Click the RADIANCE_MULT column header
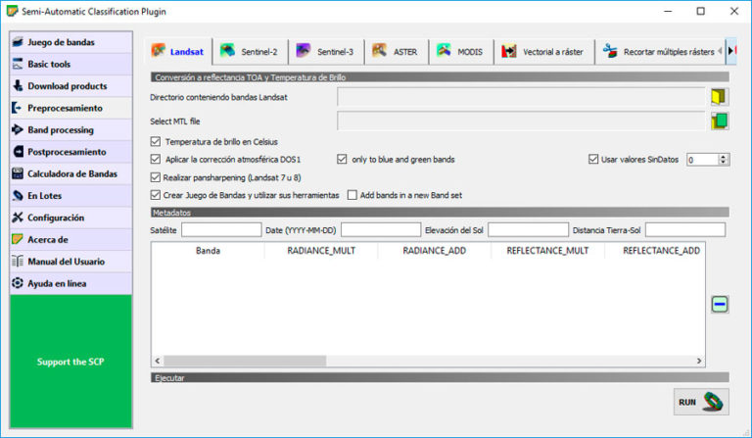The width and height of the screenshot is (752, 438). coord(321,251)
